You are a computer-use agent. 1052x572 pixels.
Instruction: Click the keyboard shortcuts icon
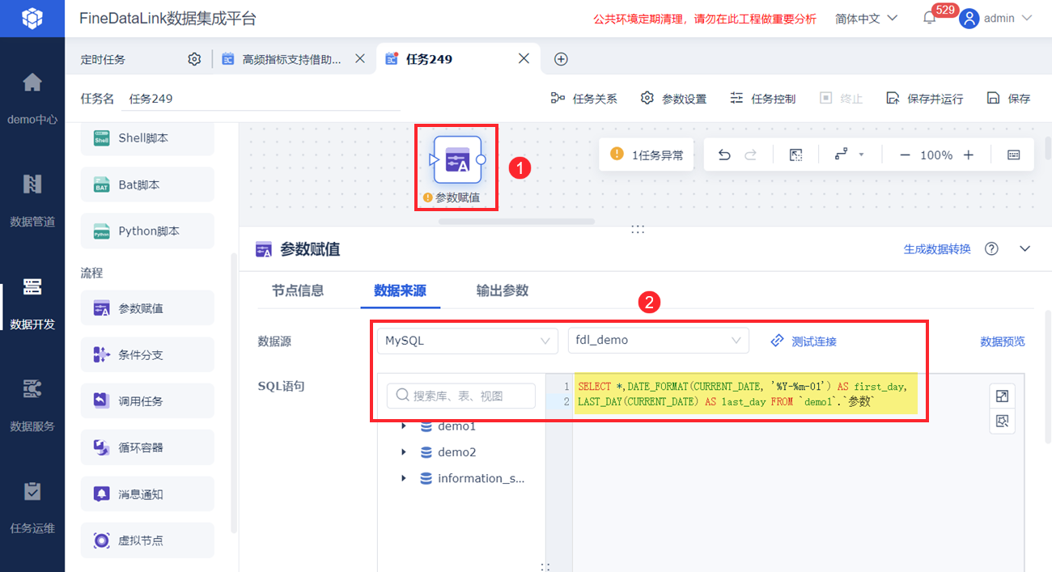coord(1014,155)
